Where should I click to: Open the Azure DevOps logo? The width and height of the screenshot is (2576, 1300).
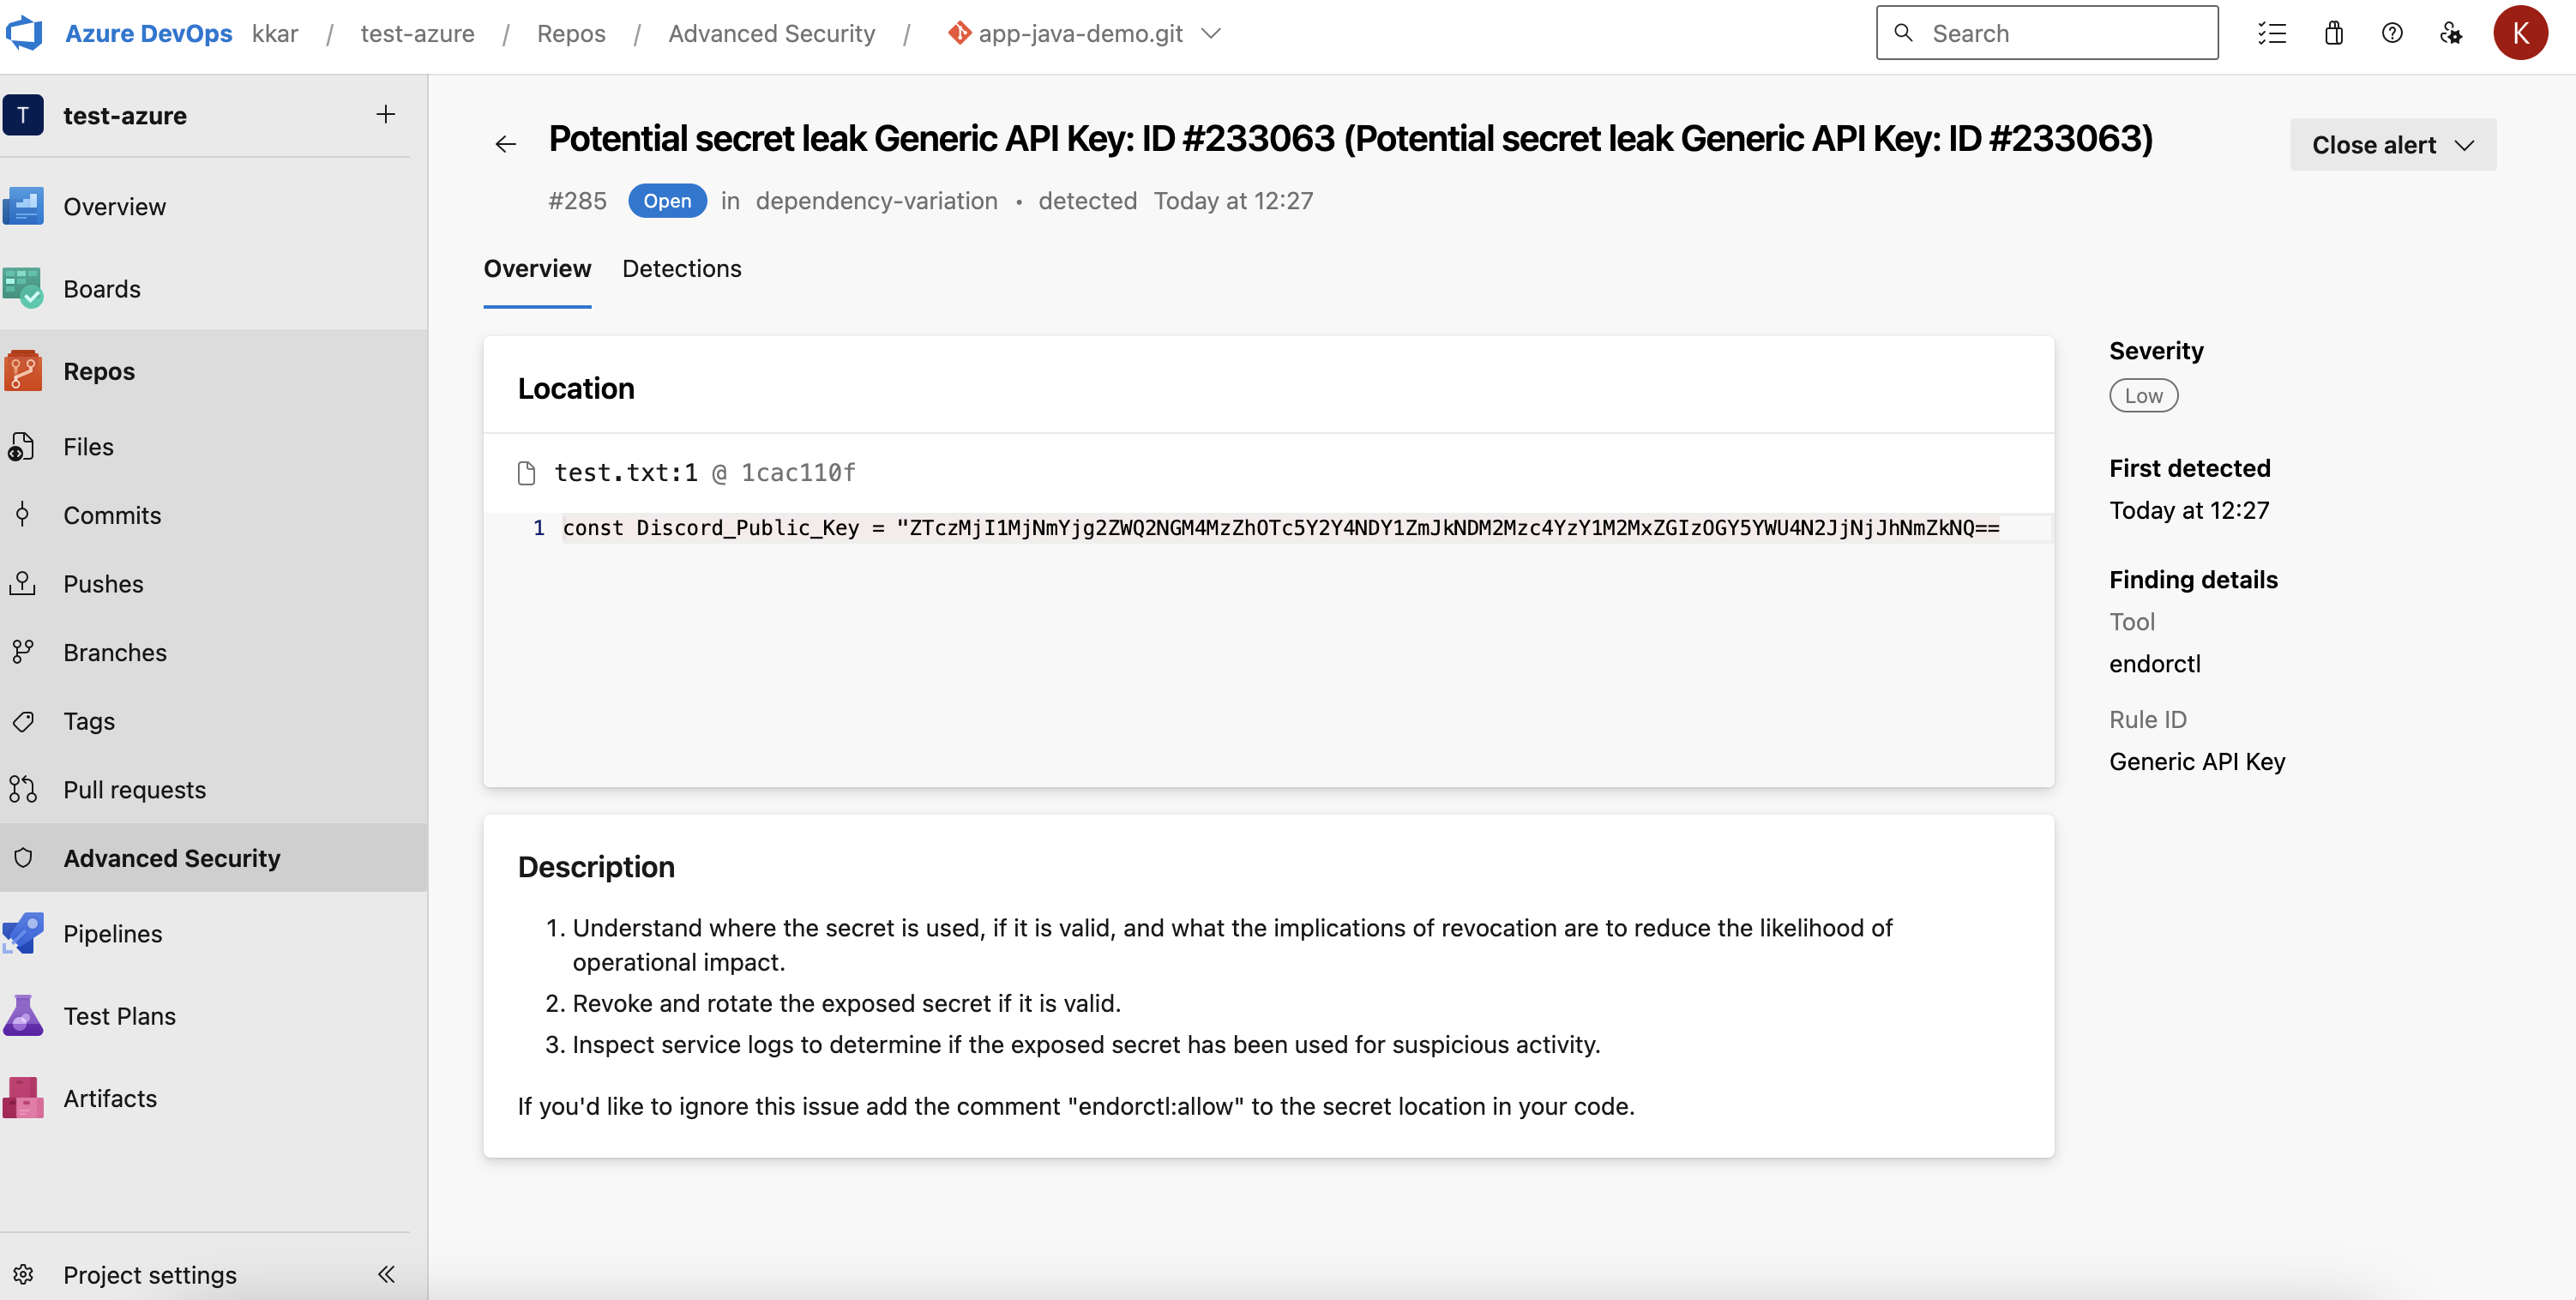pos(25,32)
